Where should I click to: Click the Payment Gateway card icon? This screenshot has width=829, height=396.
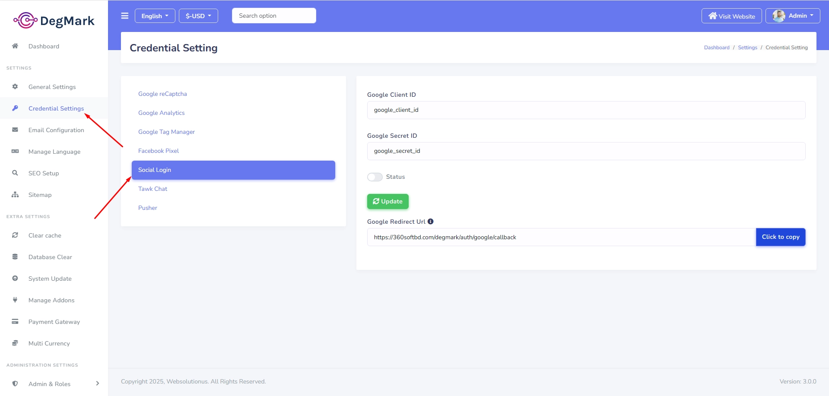pyautogui.click(x=15, y=321)
